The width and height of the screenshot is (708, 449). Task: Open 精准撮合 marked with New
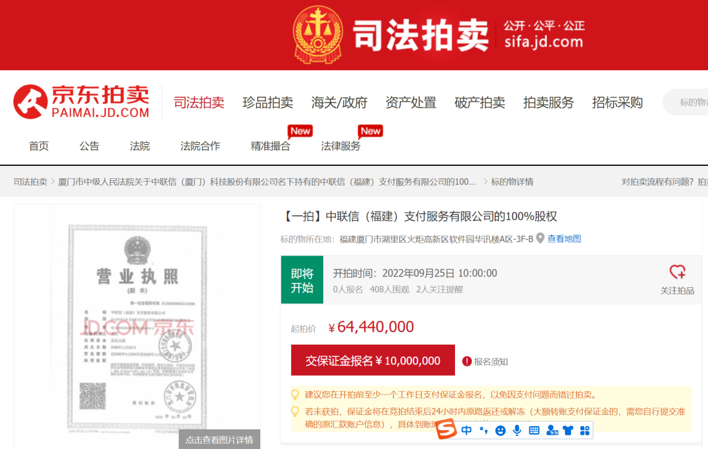[271, 146]
